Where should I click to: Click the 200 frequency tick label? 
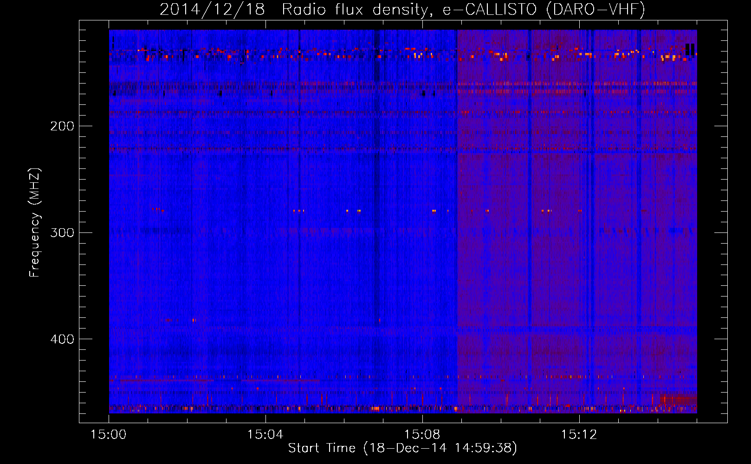pos(62,126)
